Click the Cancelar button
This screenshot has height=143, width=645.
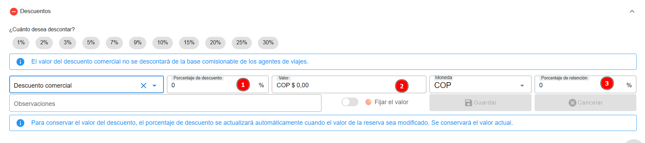click(585, 103)
